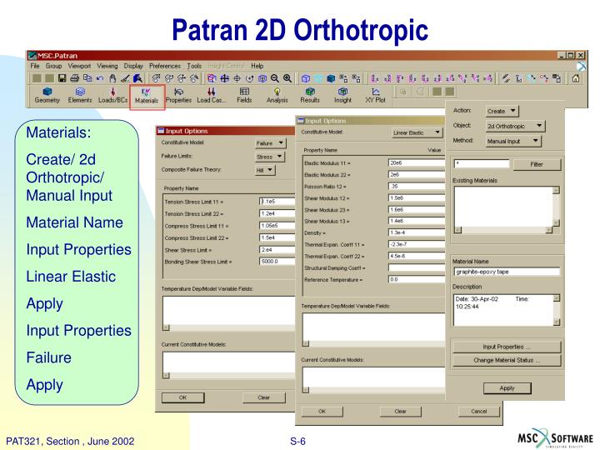Click the Elastic Modulus 11 value field
This screenshot has height=450, width=600.
(417, 163)
